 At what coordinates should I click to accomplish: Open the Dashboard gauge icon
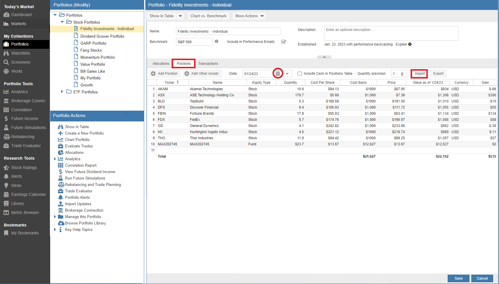tap(6, 15)
